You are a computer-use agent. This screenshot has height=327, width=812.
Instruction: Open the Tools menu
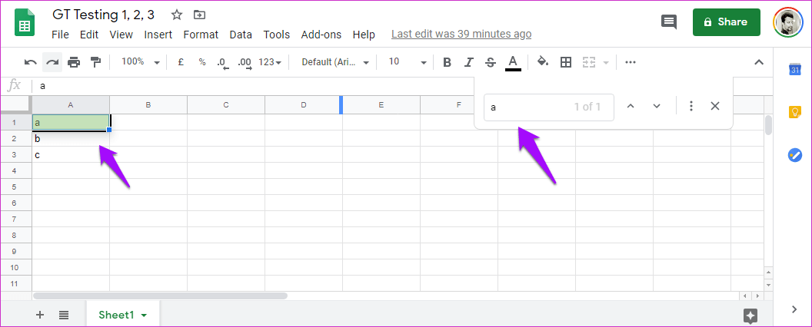[x=277, y=35]
